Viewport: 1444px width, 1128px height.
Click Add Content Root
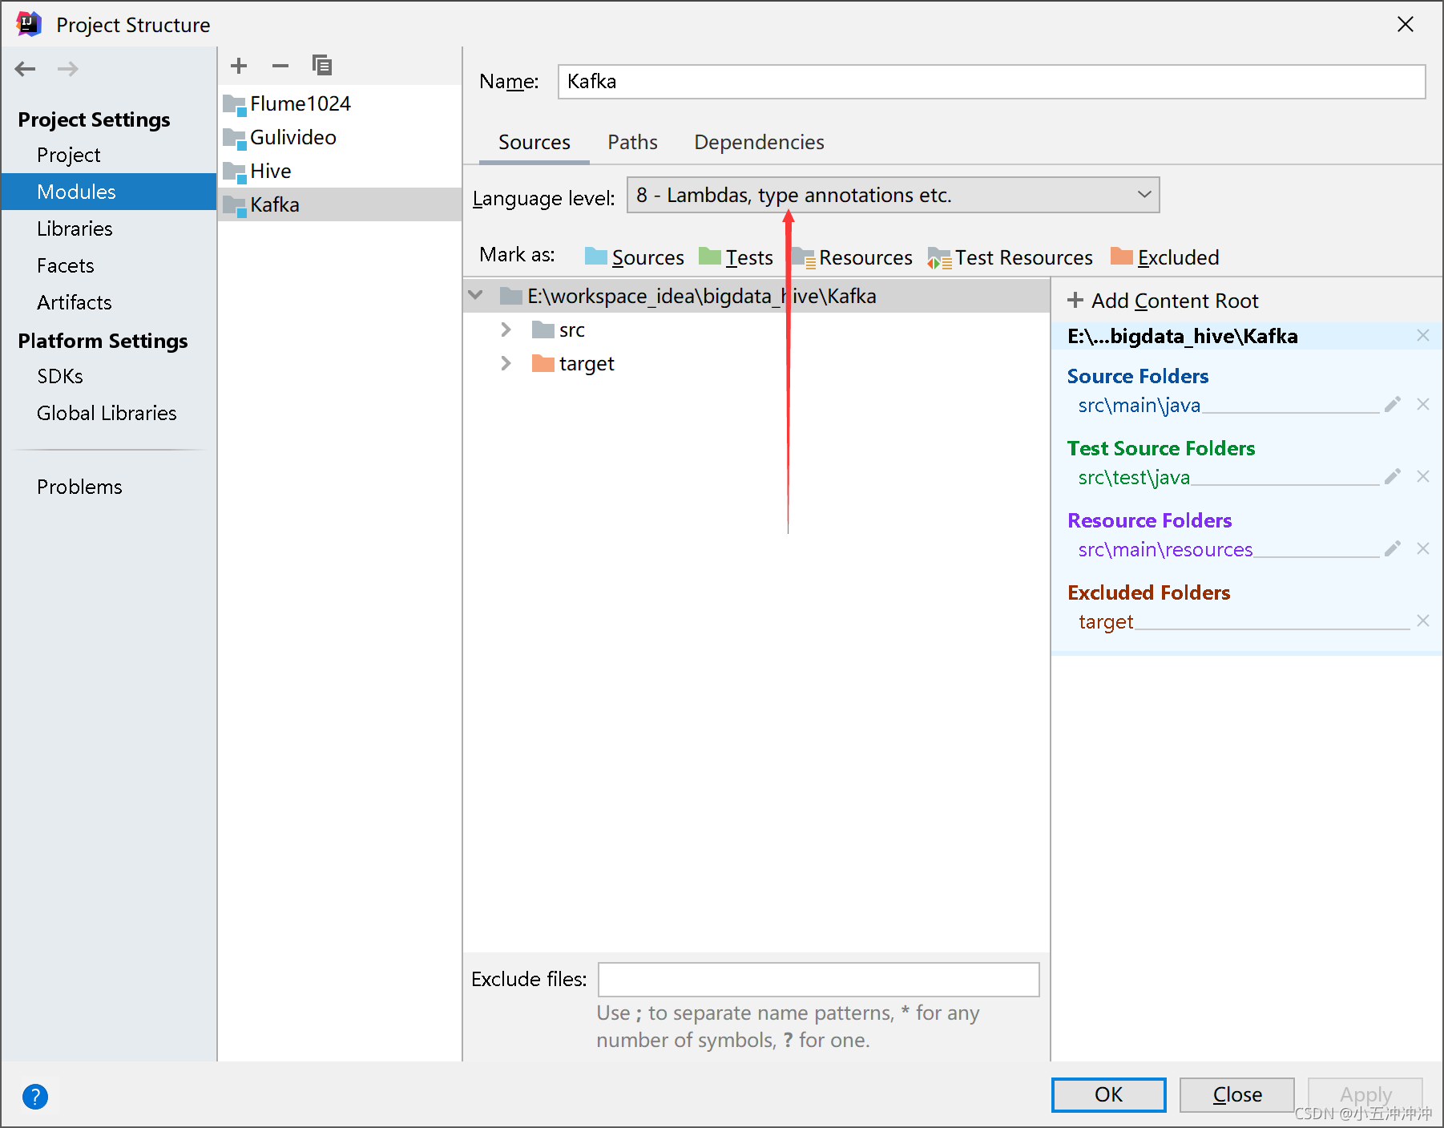click(1164, 301)
